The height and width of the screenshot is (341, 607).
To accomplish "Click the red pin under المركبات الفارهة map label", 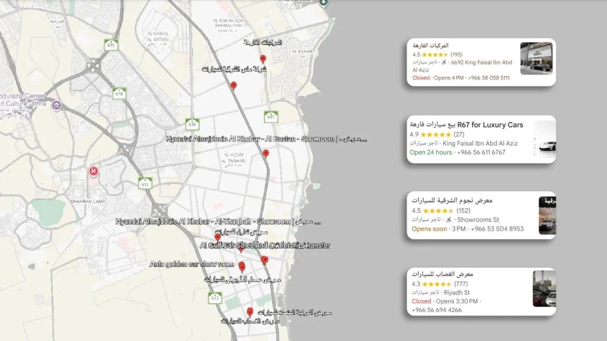I will (263, 59).
